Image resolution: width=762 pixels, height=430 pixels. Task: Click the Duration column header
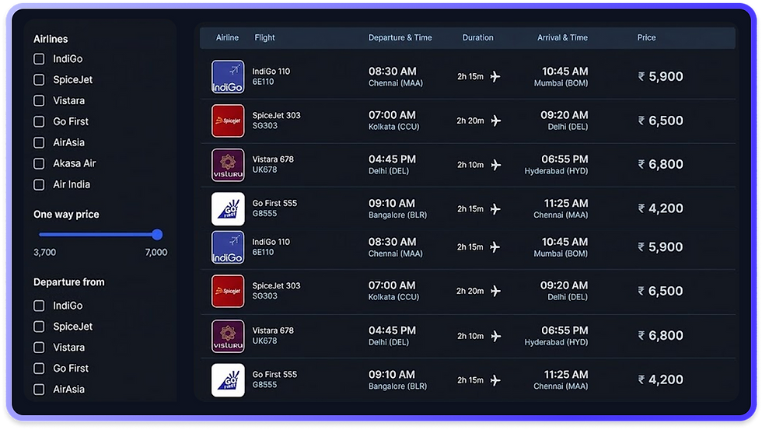pyautogui.click(x=477, y=37)
